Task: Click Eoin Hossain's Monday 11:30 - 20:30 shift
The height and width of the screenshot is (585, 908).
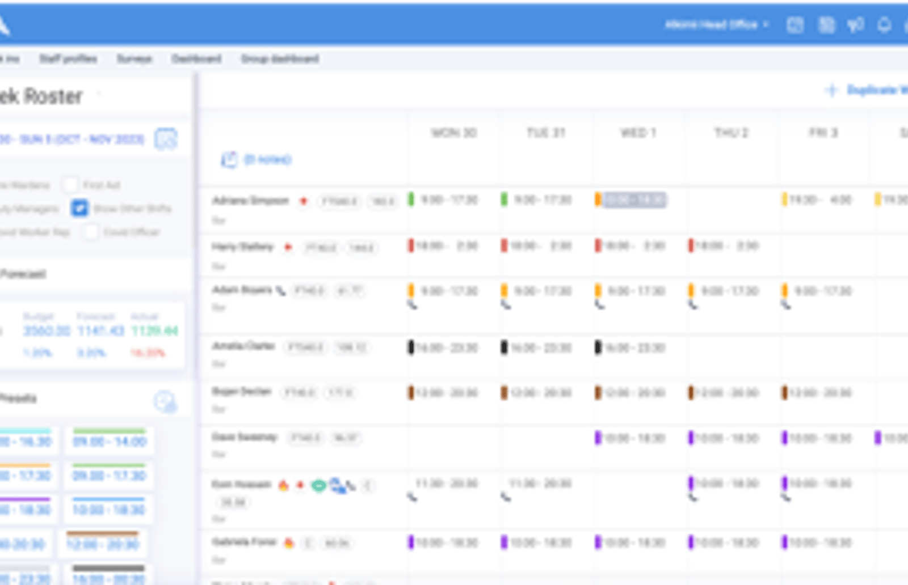Action: [447, 484]
